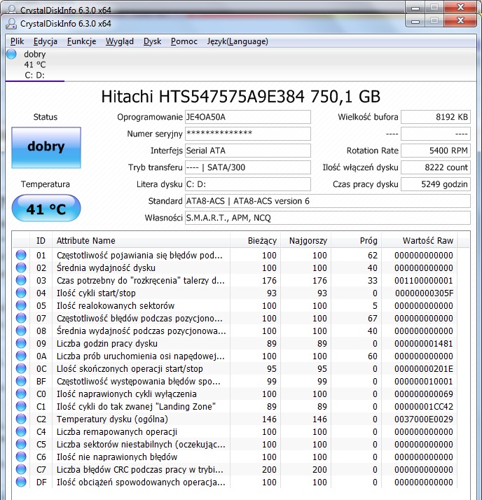Open the Plik menu
Viewport: 482px width, 500px height.
pyautogui.click(x=17, y=41)
